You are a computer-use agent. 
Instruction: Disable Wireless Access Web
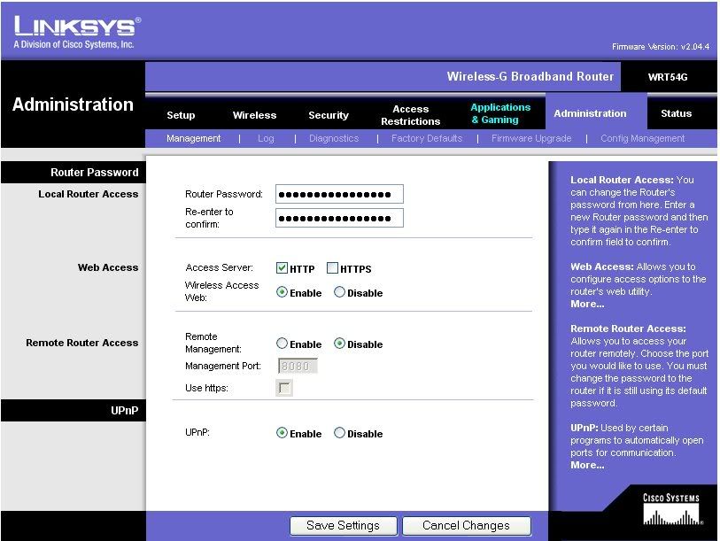(339, 293)
